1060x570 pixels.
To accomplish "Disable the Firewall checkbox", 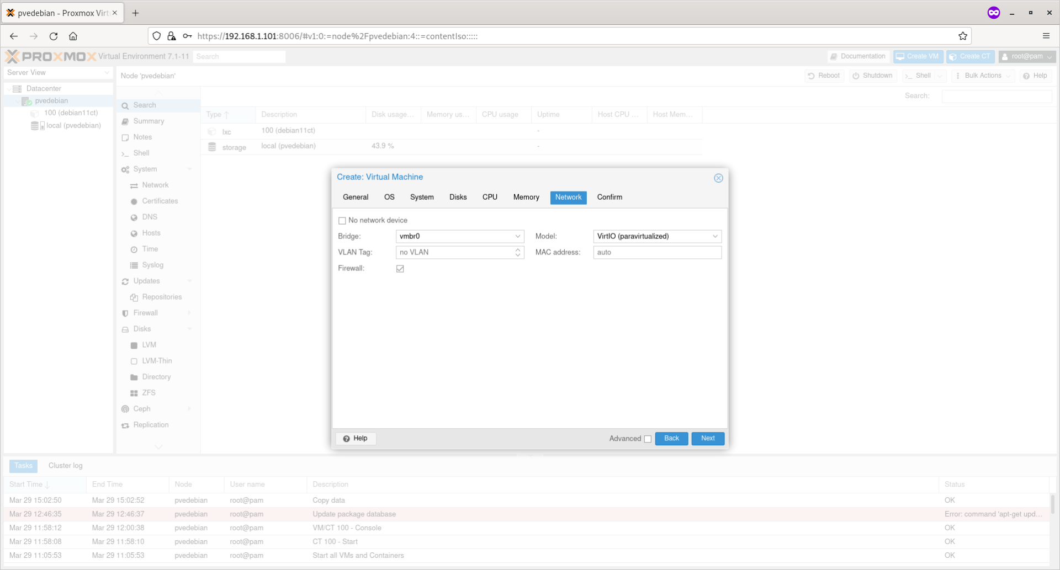I will [x=400, y=269].
